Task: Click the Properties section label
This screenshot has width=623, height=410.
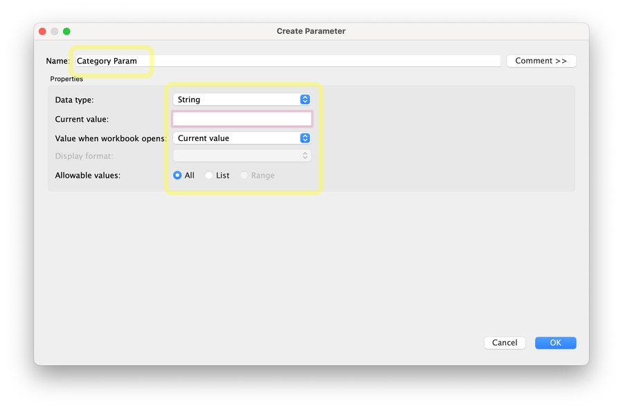Action: pyautogui.click(x=66, y=79)
